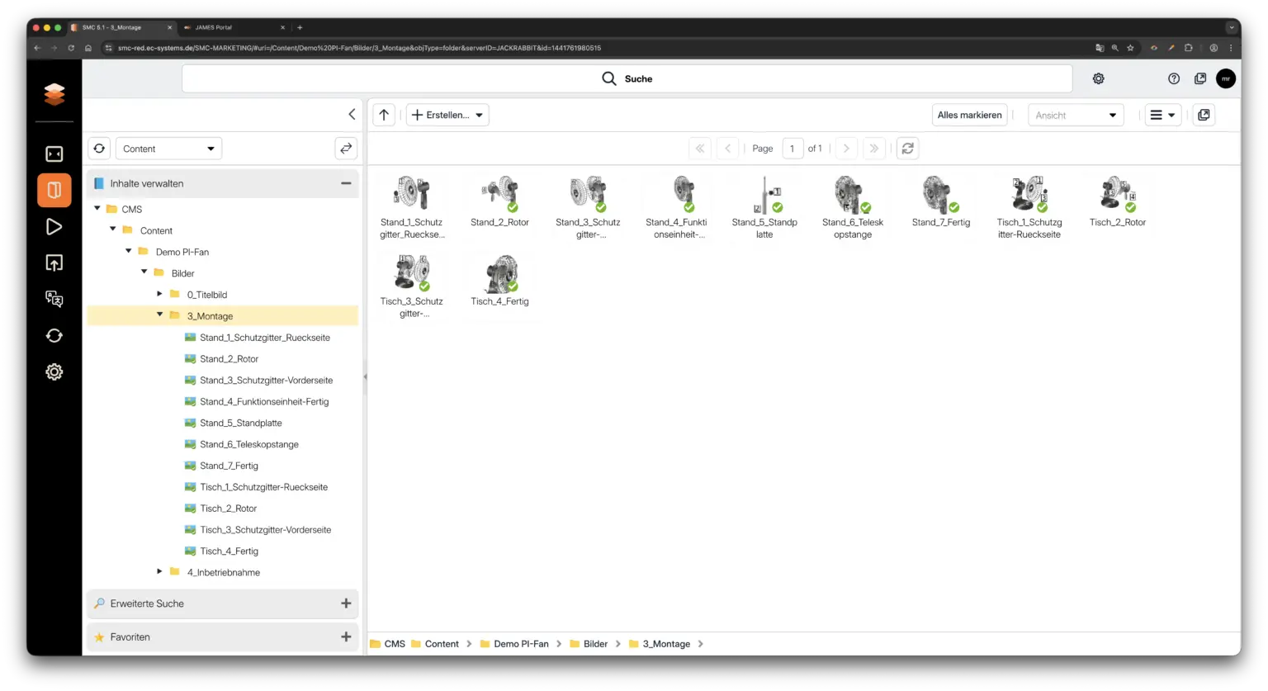1268x691 pixels.
Task: Collapse the navigation panel with the left chevron
Action: (x=352, y=114)
